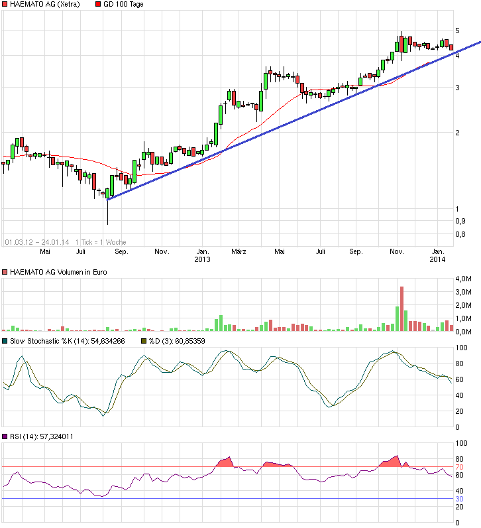Screen dimensions: 481x528
Task: Click the März label on the time axis
Action: (239, 252)
